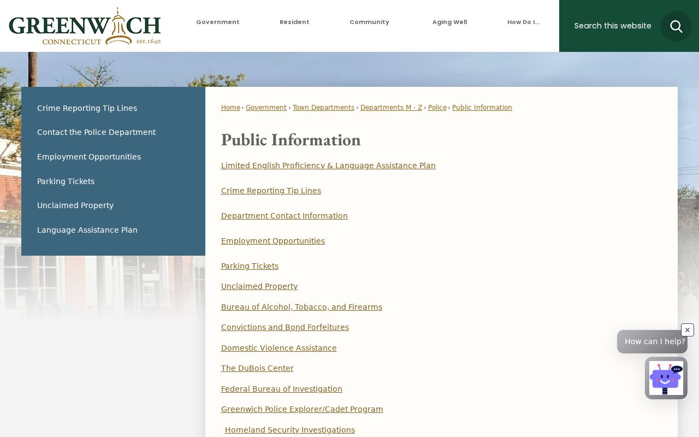Select Contact the Police Department in sidebar
Image resolution: width=699 pixels, height=437 pixels.
click(x=97, y=132)
